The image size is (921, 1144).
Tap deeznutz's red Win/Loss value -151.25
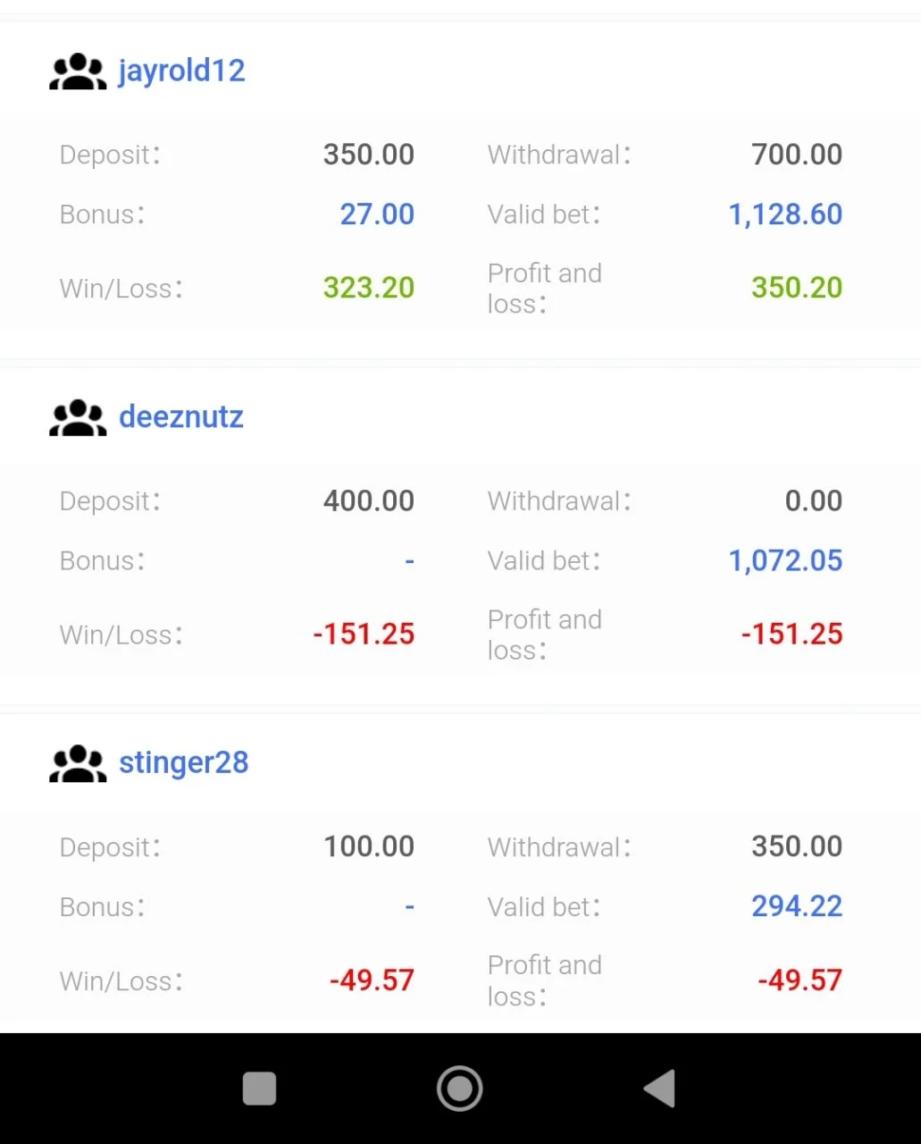click(x=364, y=635)
